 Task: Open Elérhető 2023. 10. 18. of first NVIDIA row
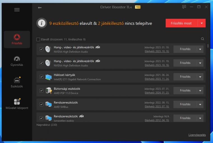(157, 51)
